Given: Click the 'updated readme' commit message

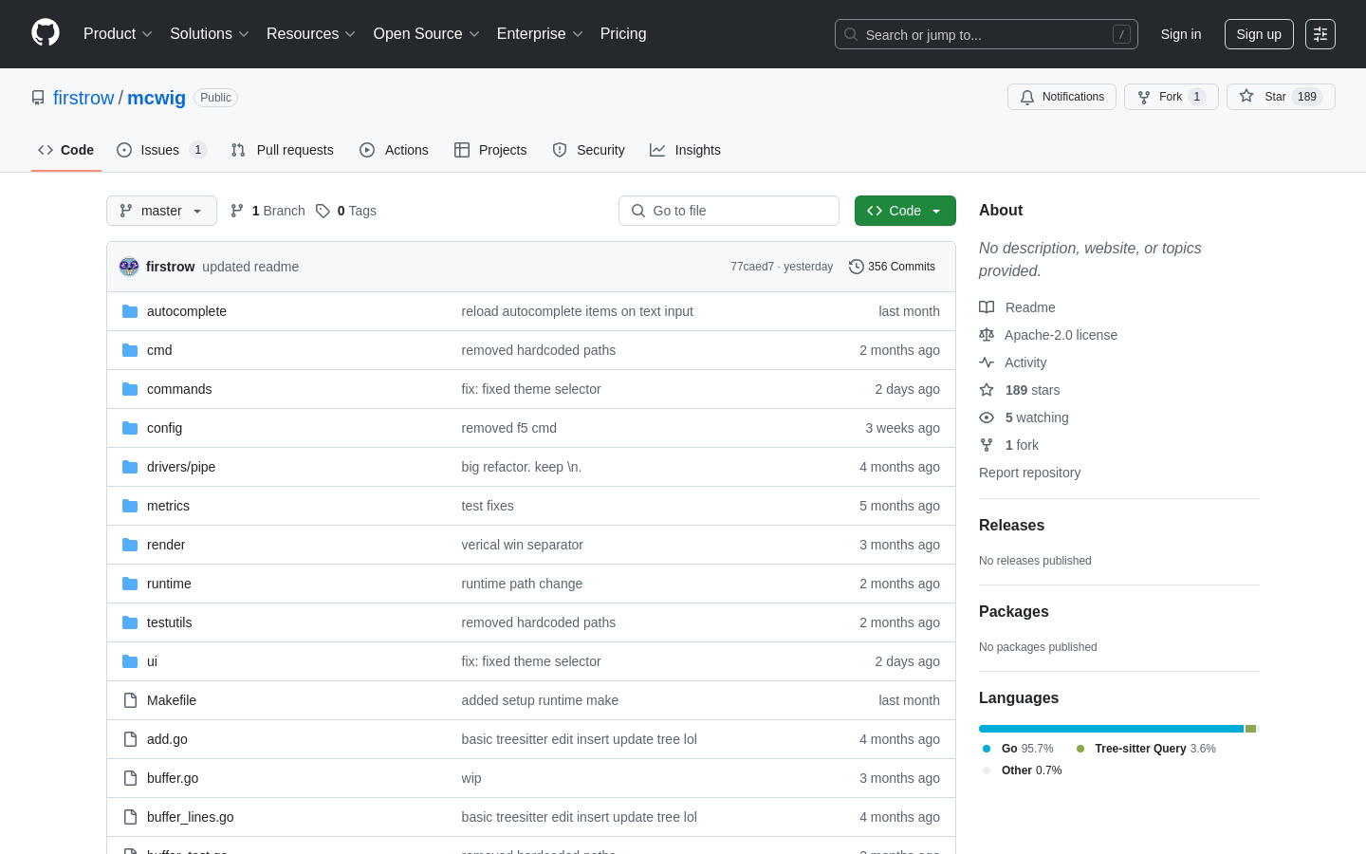Looking at the screenshot, I should 250,267.
